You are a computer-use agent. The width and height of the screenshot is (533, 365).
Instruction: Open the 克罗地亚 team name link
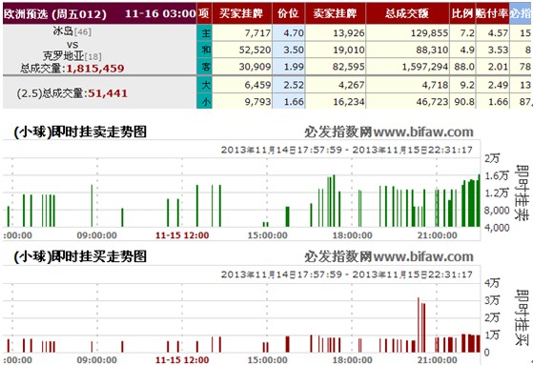tap(63, 55)
